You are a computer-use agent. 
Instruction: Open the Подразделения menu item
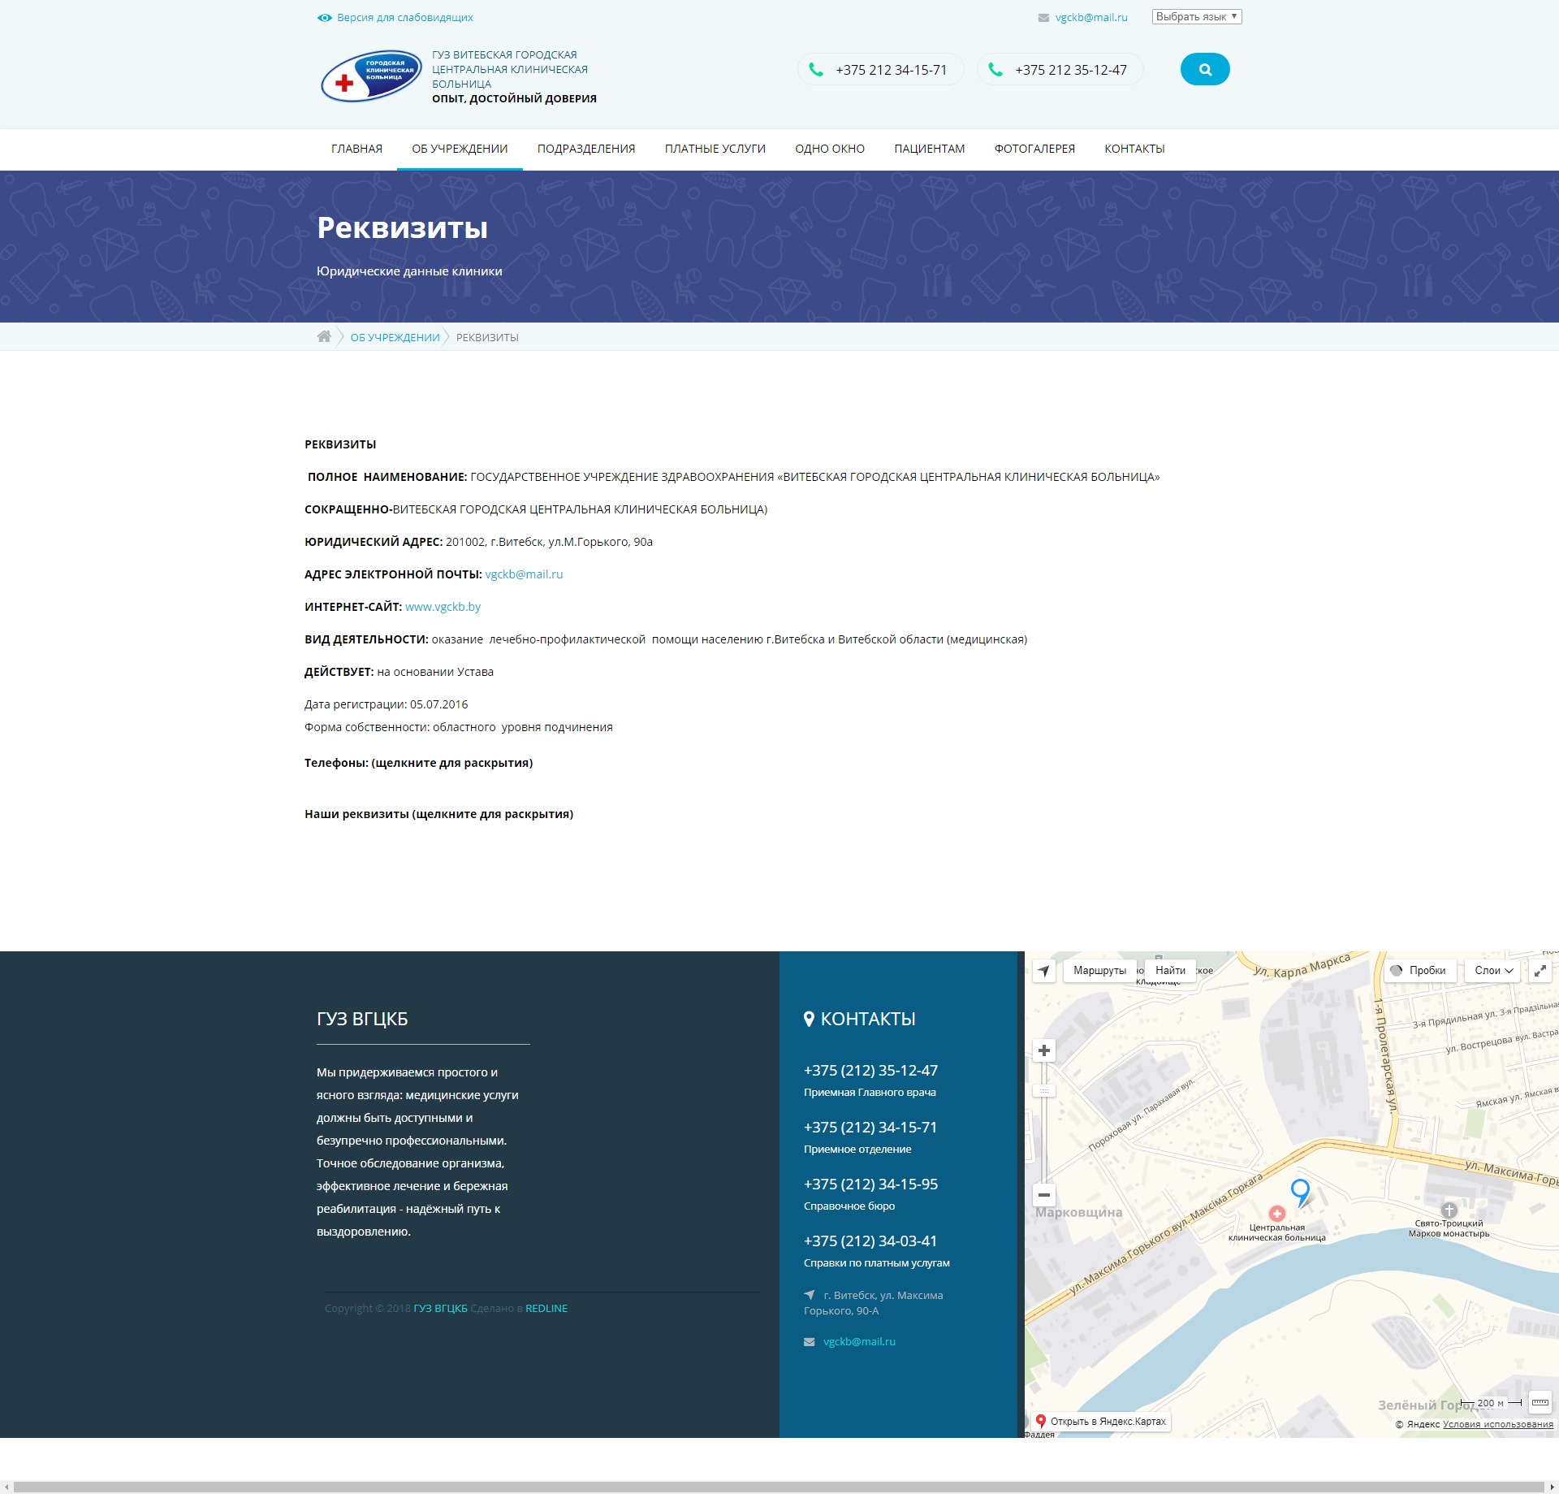coord(586,149)
